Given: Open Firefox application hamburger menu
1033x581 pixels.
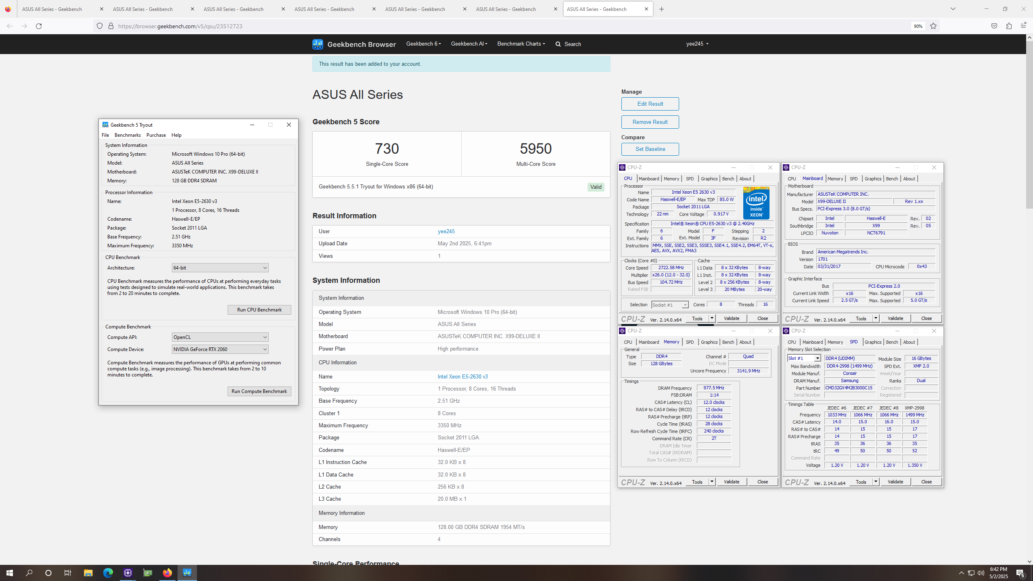Looking at the screenshot, I should 1023,26.
